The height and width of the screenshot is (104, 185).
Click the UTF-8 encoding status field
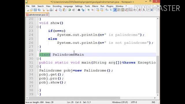[134, 102]
